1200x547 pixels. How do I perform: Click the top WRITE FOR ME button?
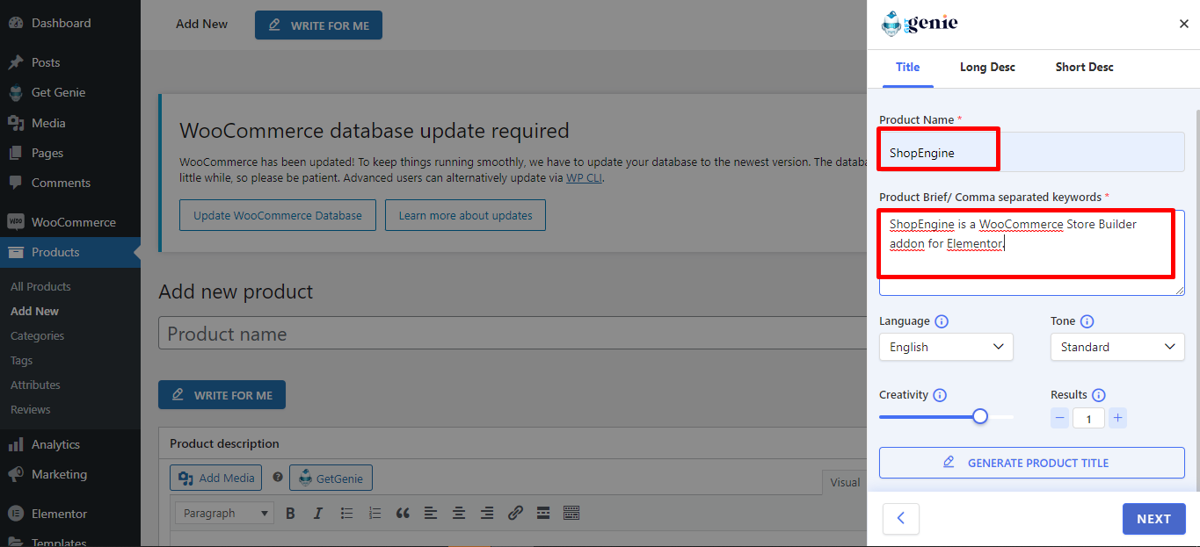click(x=318, y=25)
